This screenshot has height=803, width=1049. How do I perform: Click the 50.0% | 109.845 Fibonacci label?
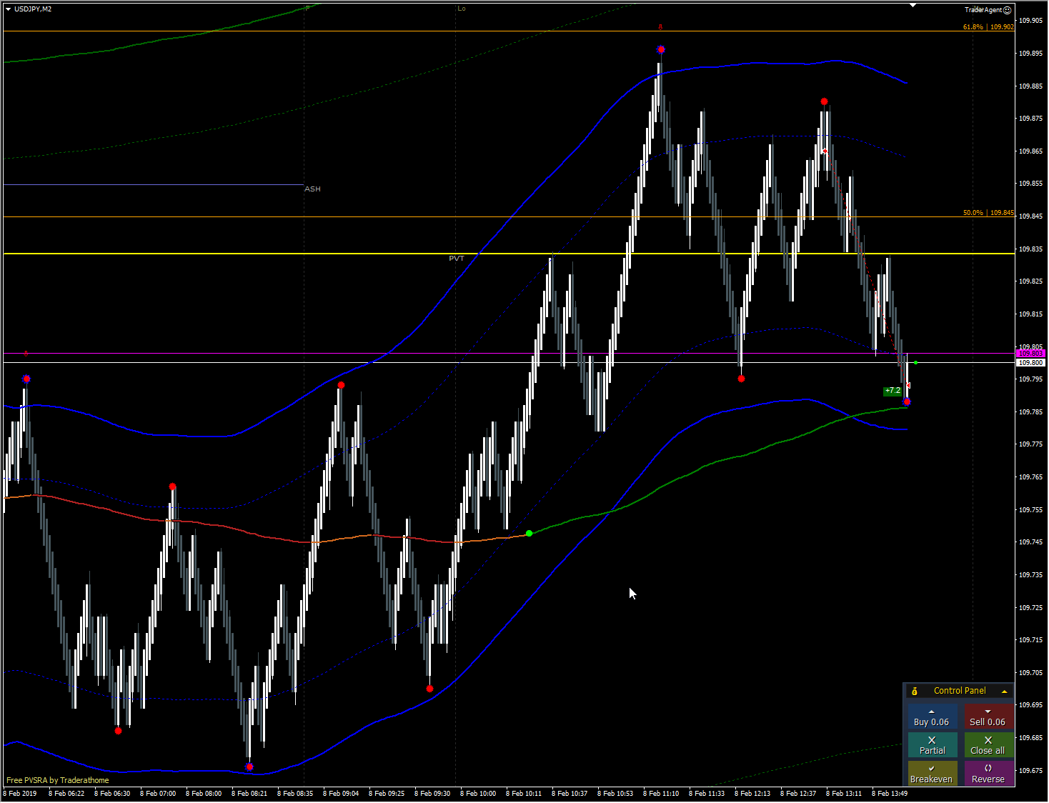point(988,213)
